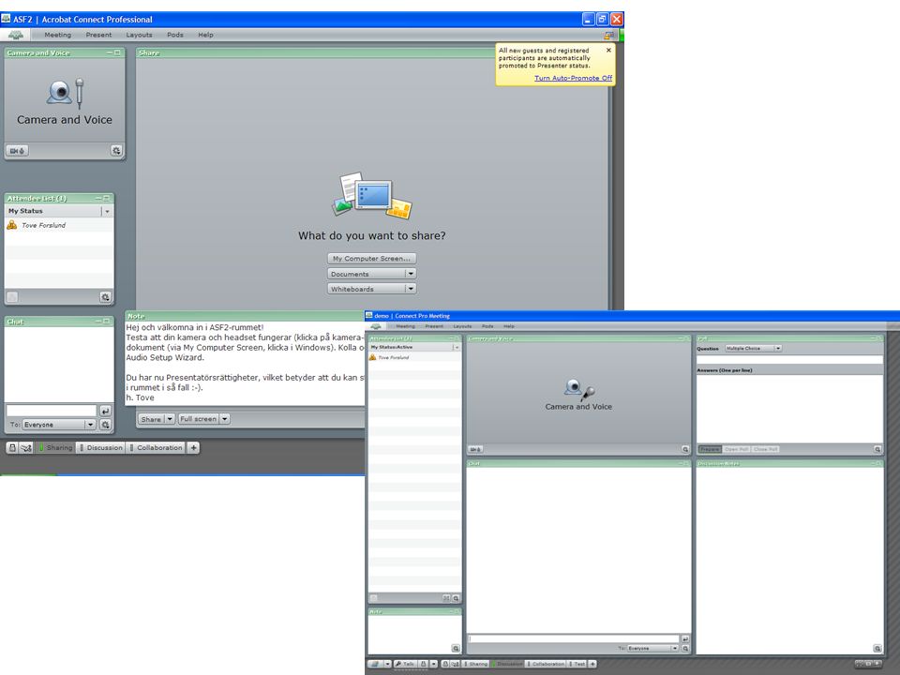The image size is (900, 675).
Task: Click magnifier icon in demo Poll pod
Action: (x=877, y=449)
